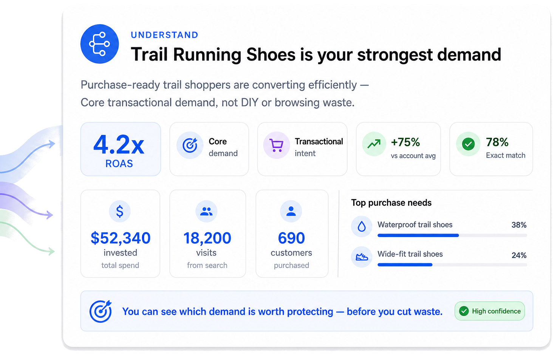The image size is (557, 356).
Task: Click the 18,200 visits from search card
Action: [x=208, y=234]
